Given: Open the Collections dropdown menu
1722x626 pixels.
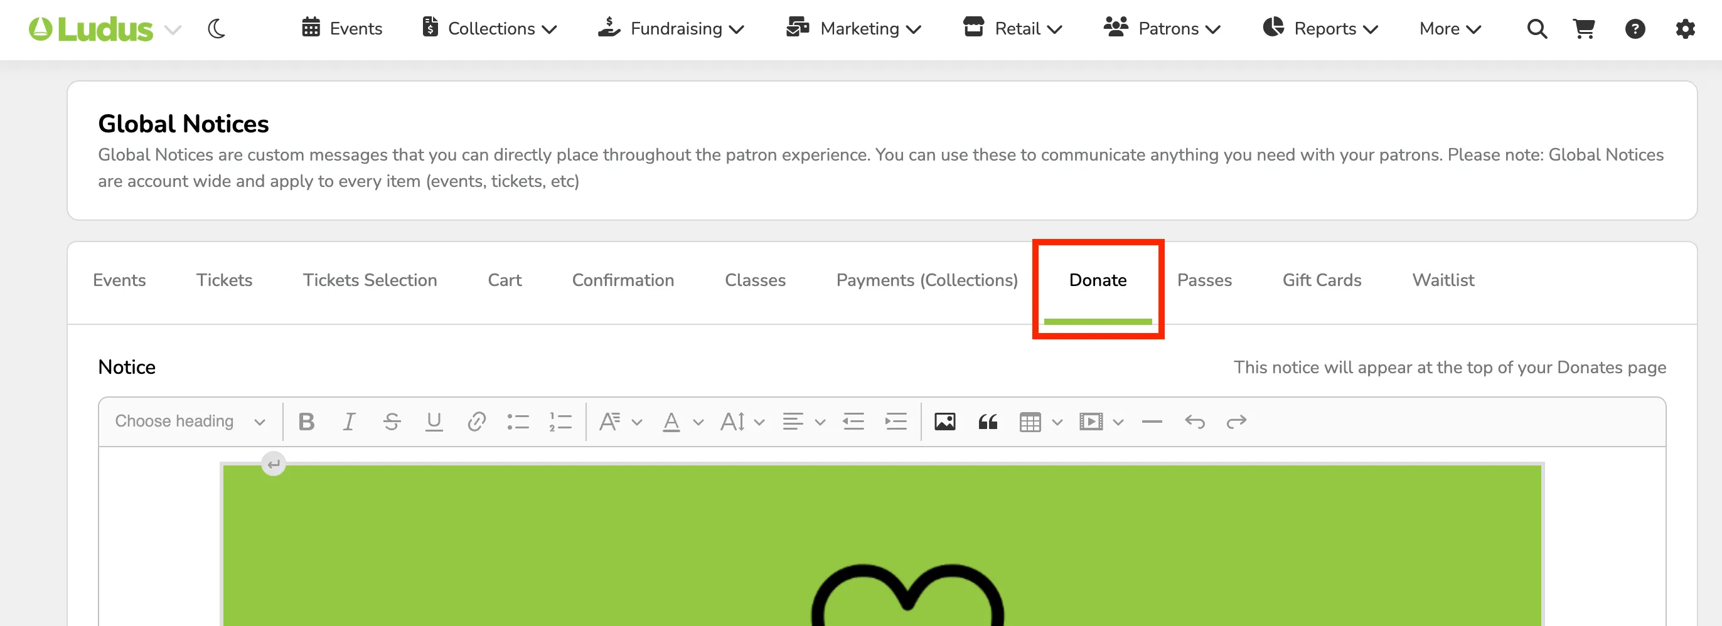Looking at the screenshot, I should [489, 28].
